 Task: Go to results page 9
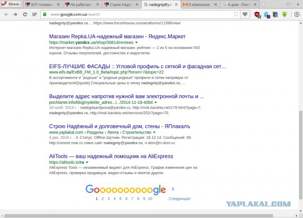(144, 199)
